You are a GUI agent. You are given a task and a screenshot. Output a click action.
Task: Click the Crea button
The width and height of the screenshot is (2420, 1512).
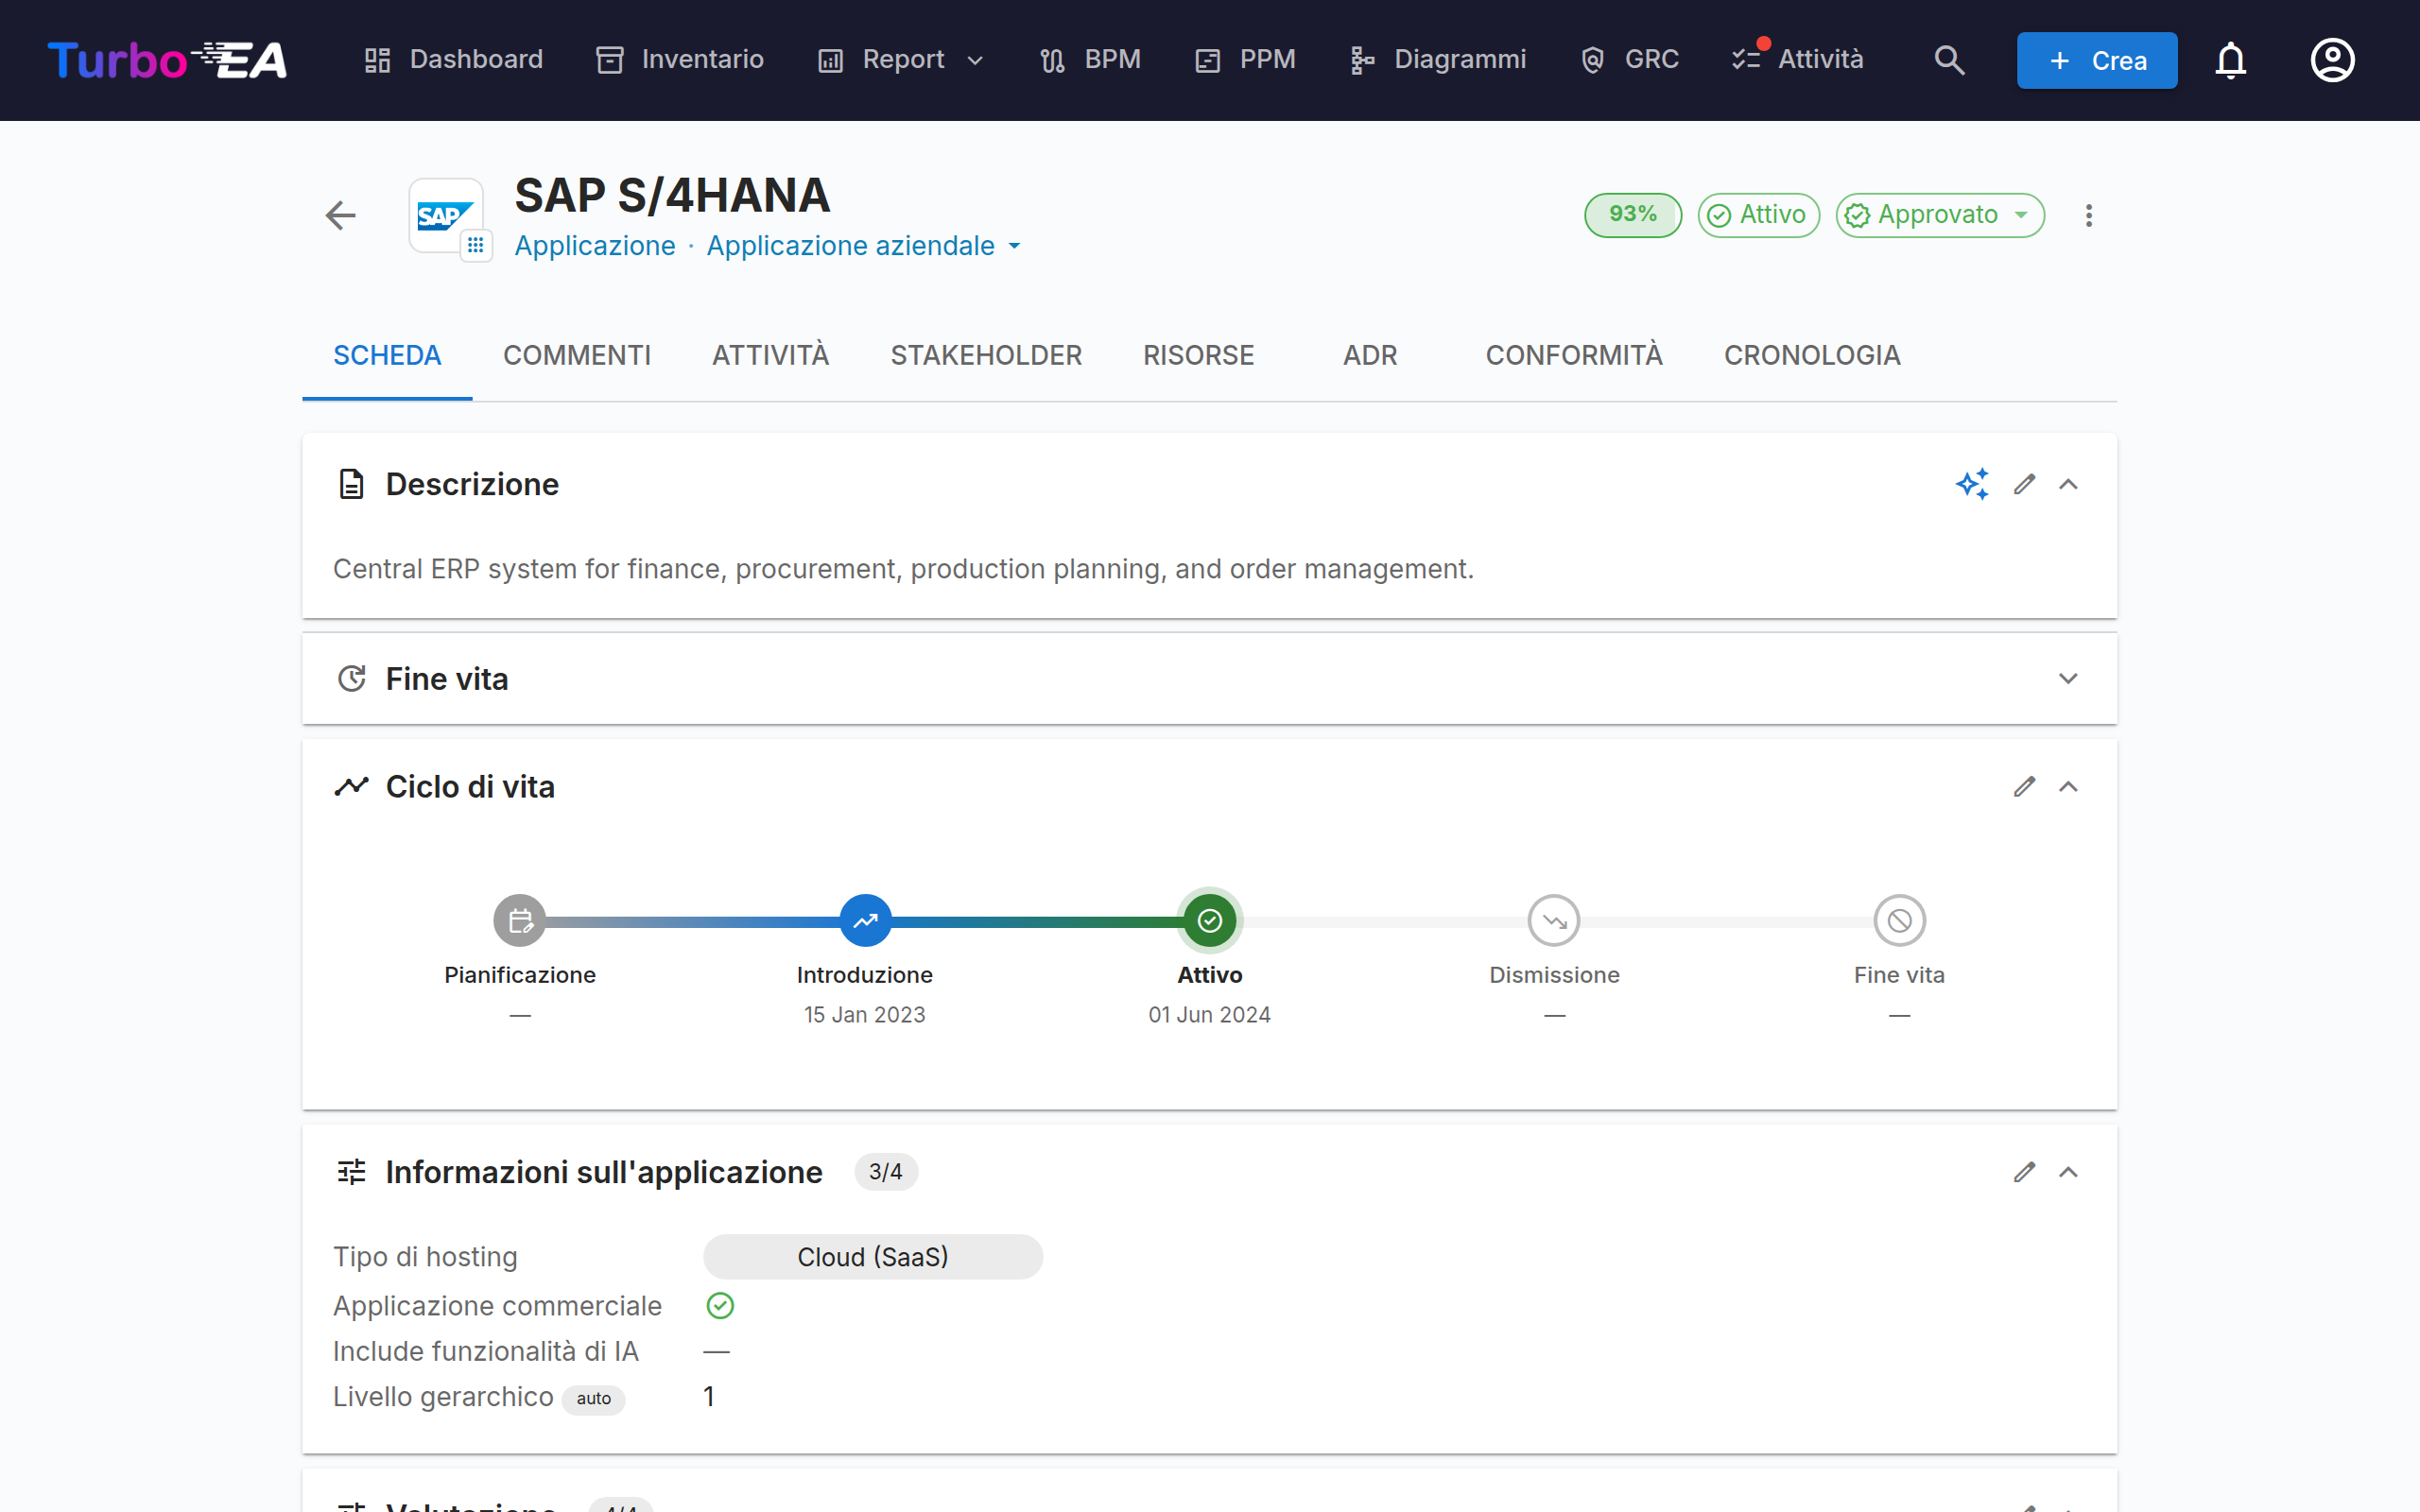pos(2097,60)
